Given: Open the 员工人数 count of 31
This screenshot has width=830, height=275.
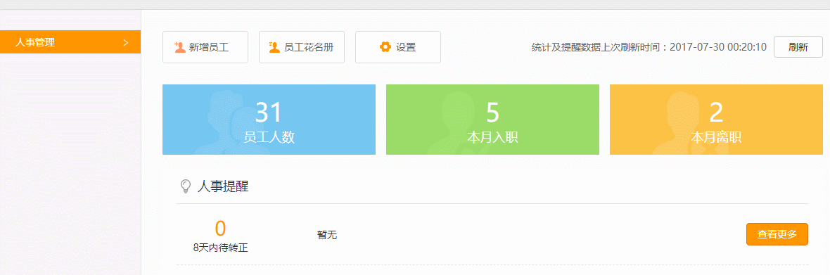Looking at the screenshot, I should point(269,112).
